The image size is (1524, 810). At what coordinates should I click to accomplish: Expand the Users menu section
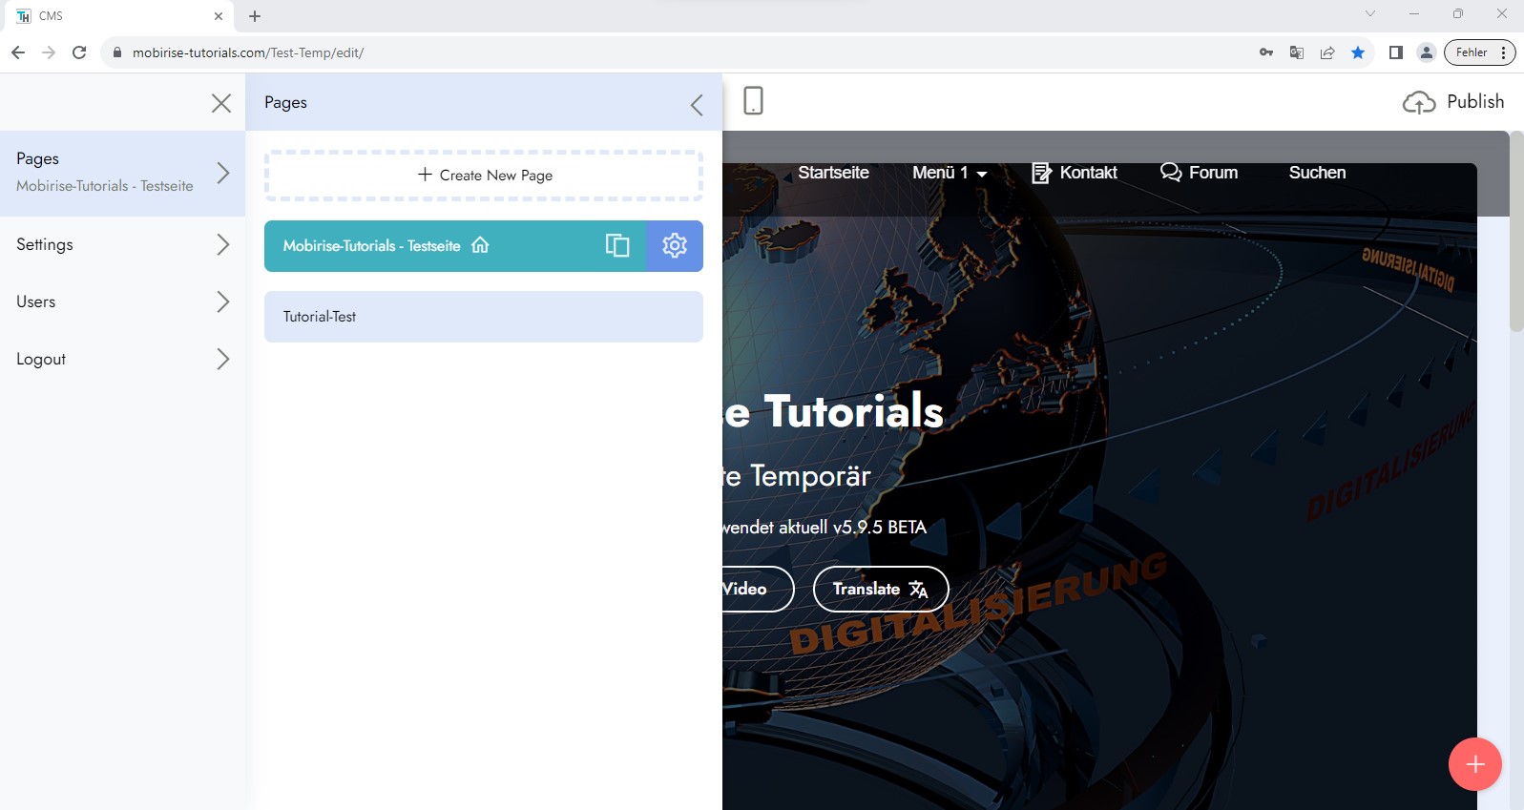122,301
